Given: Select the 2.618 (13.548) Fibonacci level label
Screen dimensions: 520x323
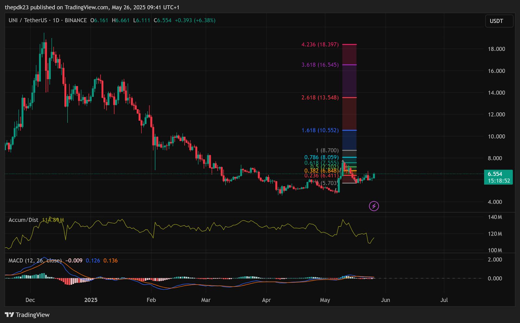Looking at the screenshot, I should point(320,98).
